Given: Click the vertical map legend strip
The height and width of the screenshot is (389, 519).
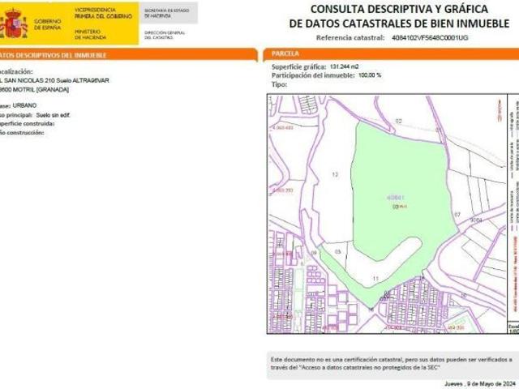Looking at the screenshot, I should [513, 208].
